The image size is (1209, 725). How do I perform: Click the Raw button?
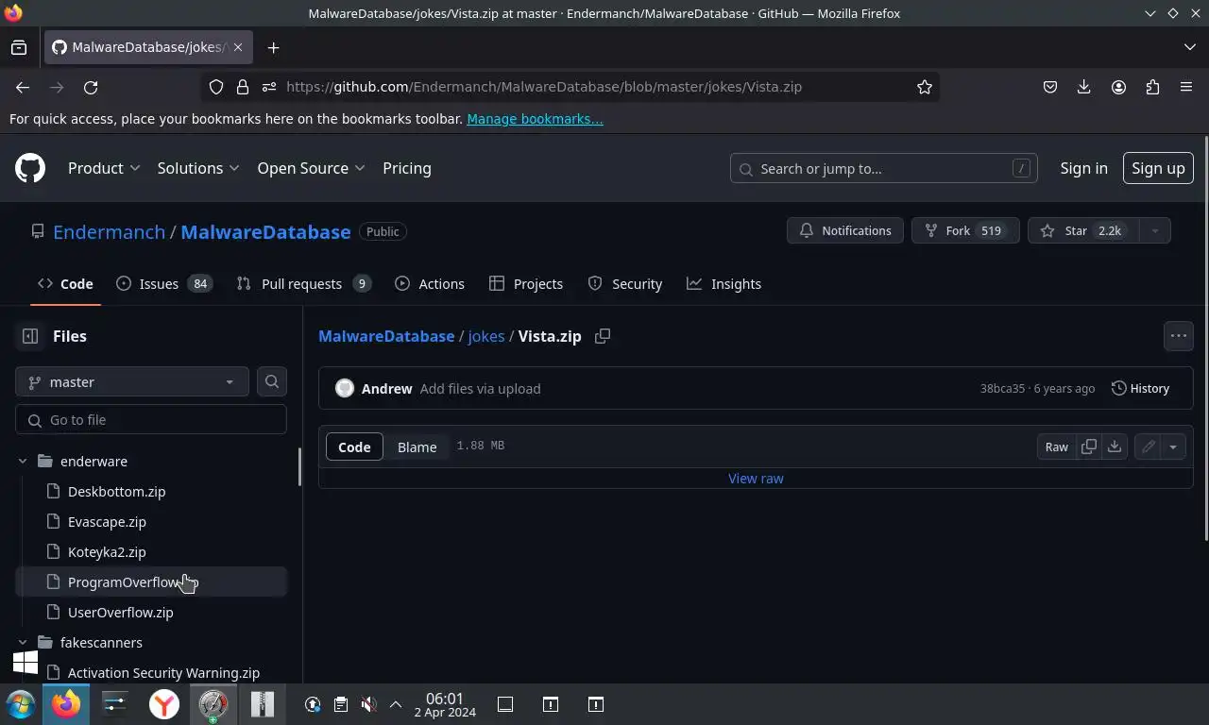1057,447
